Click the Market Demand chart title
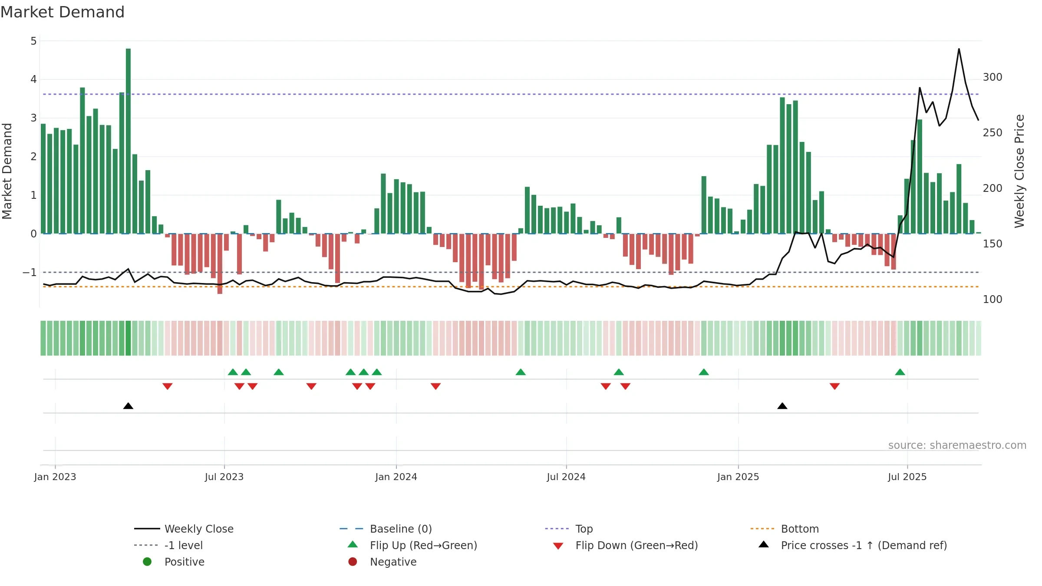 [x=63, y=12]
